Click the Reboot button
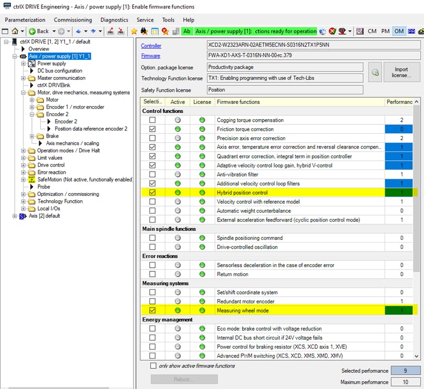The width and height of the screenshot is (424, 389). coord(184,379)
